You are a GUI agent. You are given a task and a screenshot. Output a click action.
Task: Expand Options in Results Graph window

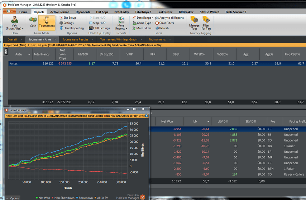pos(13,198)
